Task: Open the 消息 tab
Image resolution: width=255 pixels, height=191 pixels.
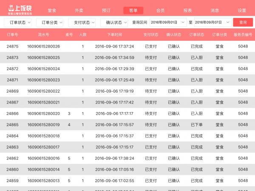Action: 215,11
